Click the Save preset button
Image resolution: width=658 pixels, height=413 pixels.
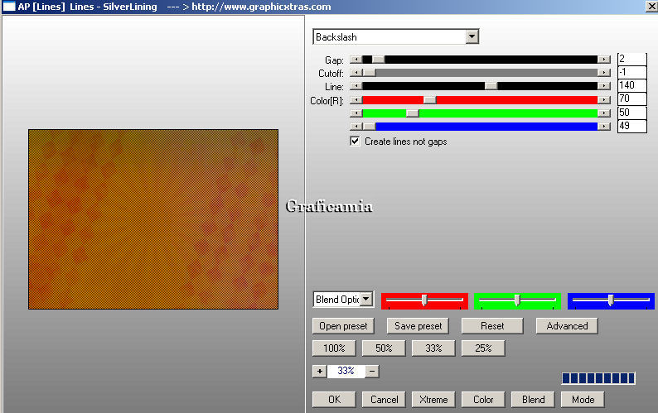[418, 326]
